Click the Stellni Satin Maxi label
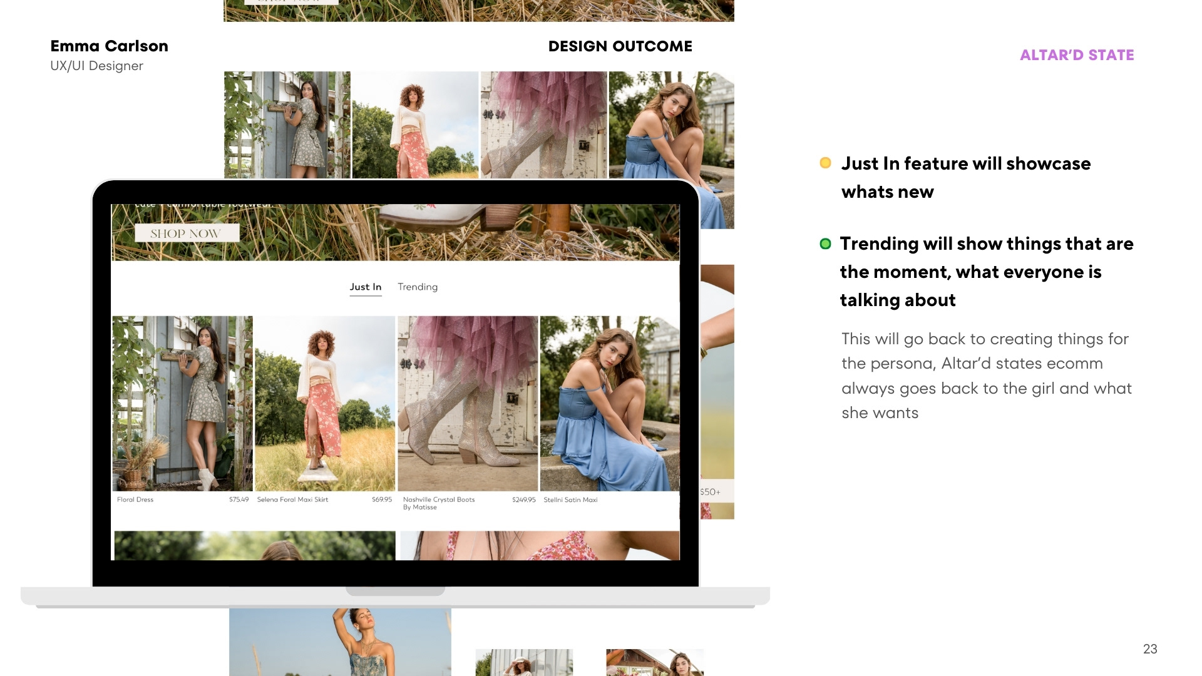 (570, 499)
